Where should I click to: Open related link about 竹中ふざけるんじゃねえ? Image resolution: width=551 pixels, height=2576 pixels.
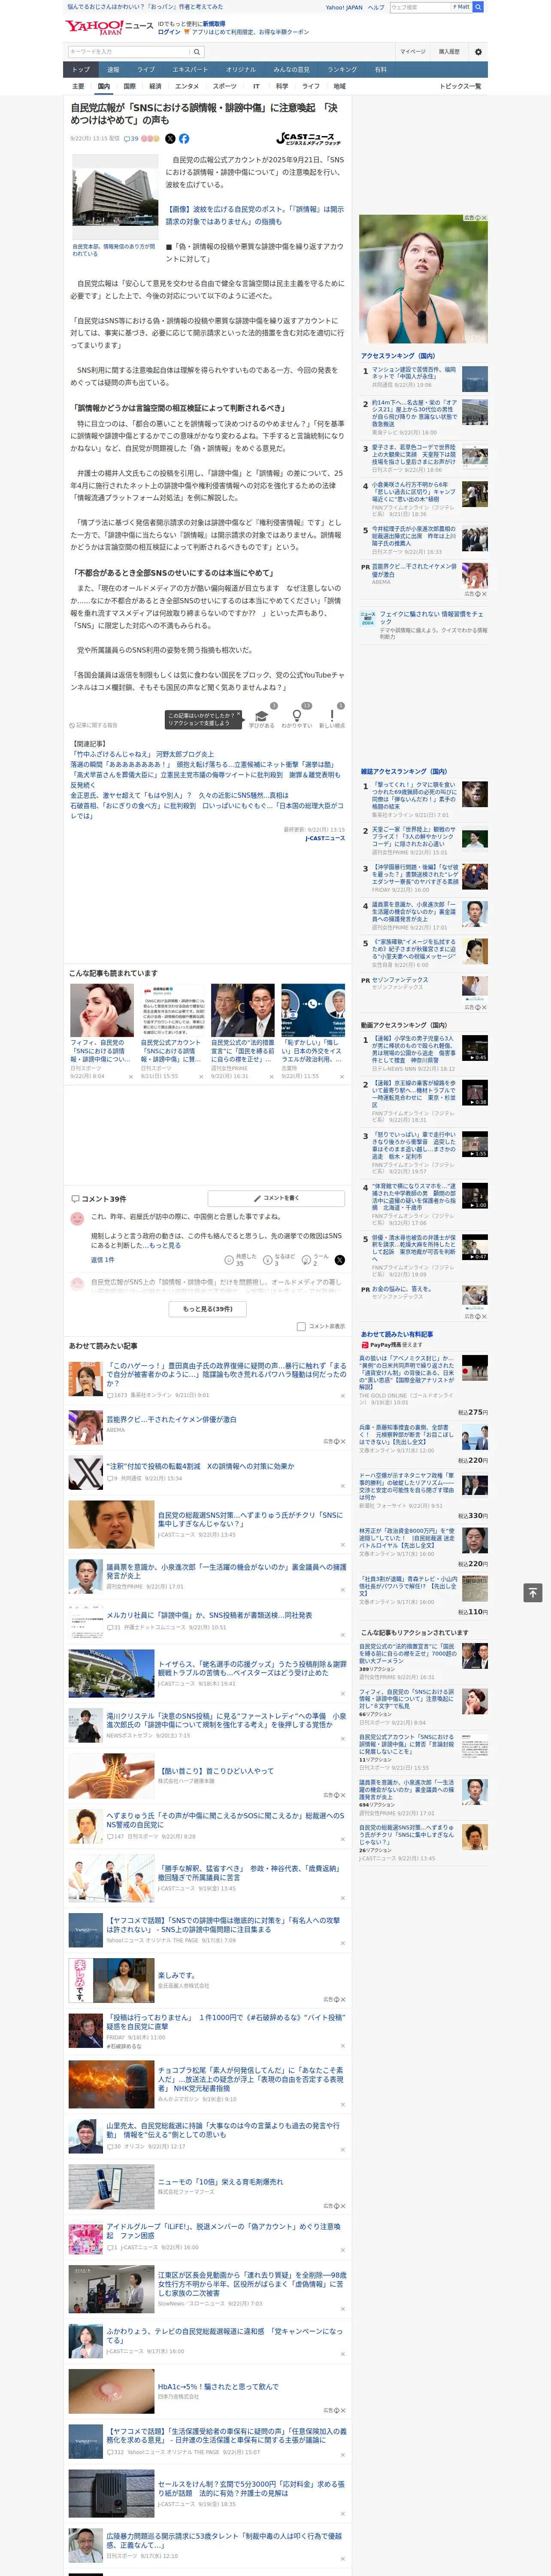[142, 754]
